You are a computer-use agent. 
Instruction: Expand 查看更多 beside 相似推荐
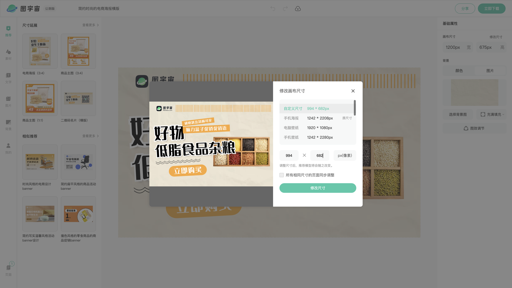coord(90,136)
